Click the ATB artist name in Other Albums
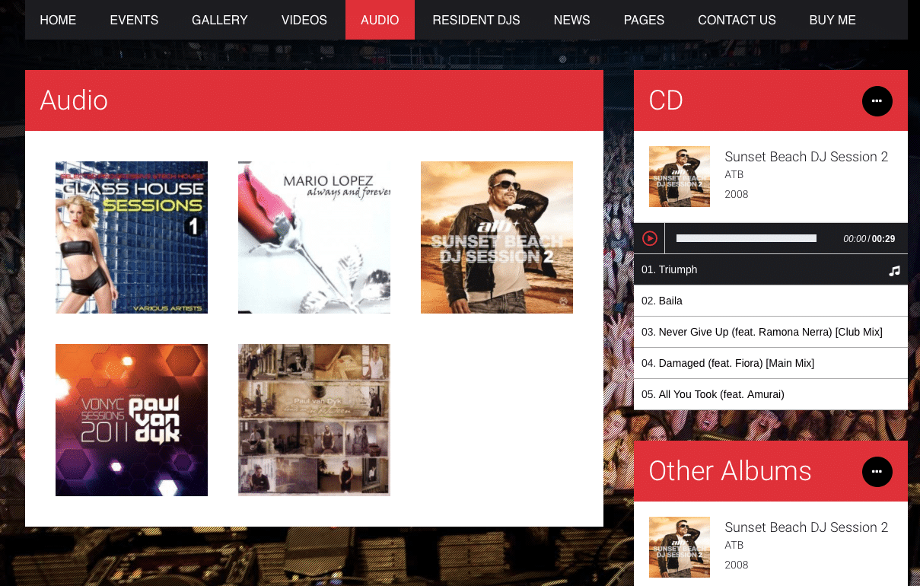Viewport: 920px width, 586px height. click(734, 546)
